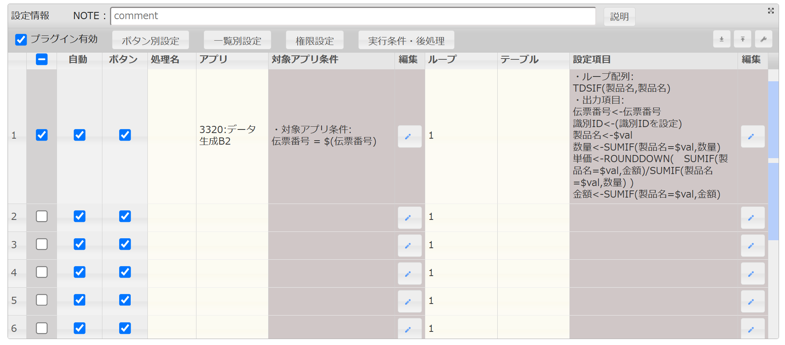Uncheck 自動 checkbox in row 2
The height and width of the screenshot is (345, 785).
[80, 216]
